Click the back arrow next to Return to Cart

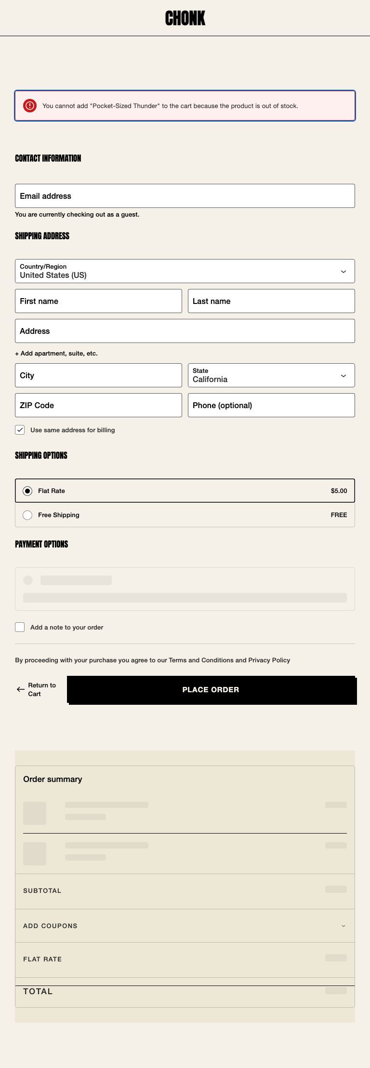pos(20,690)
